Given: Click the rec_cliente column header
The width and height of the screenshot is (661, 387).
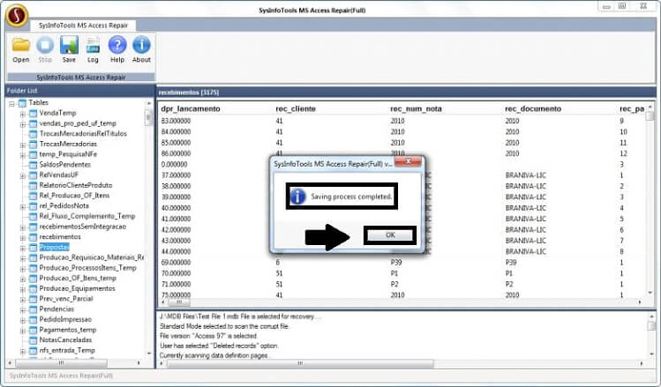Looking at the screenshot, I should 296,108.
